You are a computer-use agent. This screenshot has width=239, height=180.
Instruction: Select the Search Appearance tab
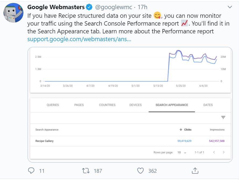172,105
